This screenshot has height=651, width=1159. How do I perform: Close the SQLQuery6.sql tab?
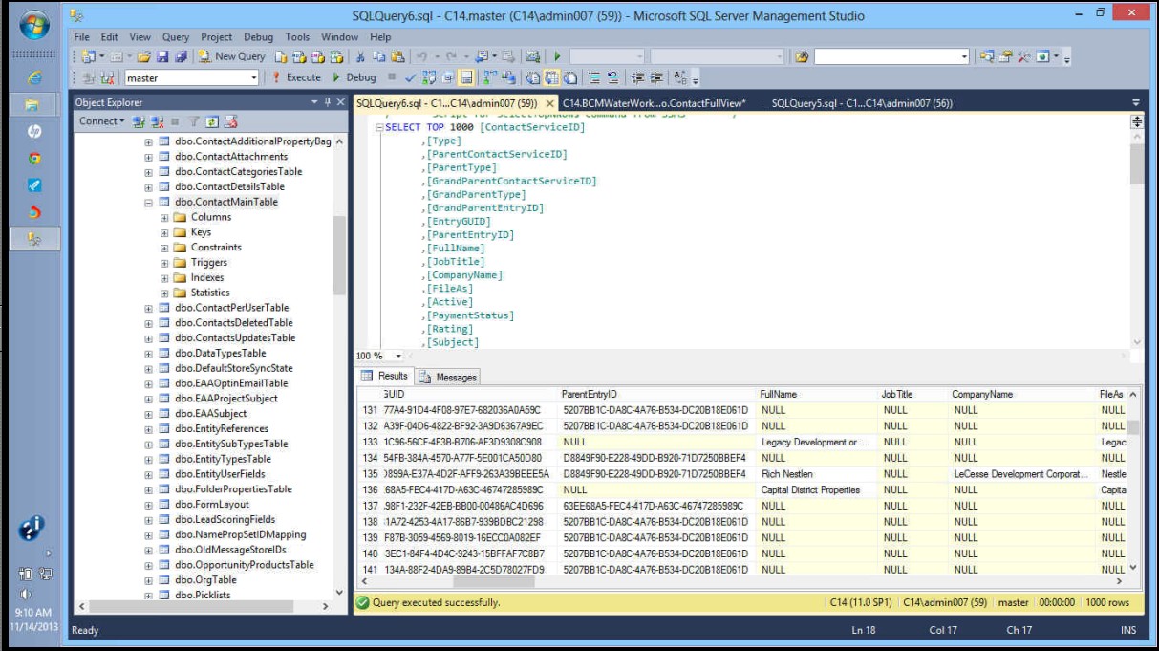point(550,103)
